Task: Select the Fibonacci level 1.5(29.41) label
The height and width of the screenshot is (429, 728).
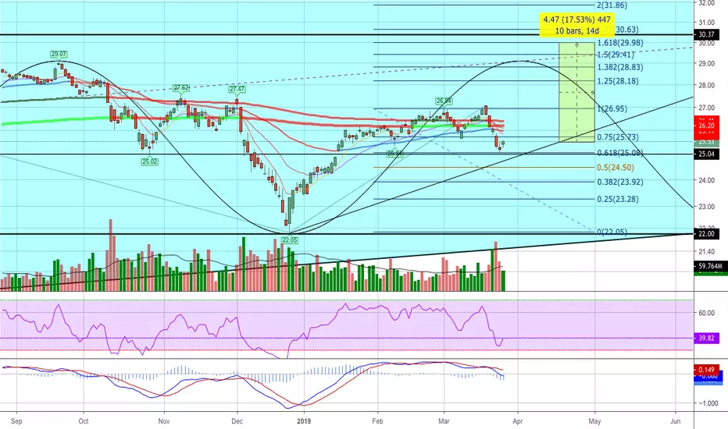Action: coord(616,55)
